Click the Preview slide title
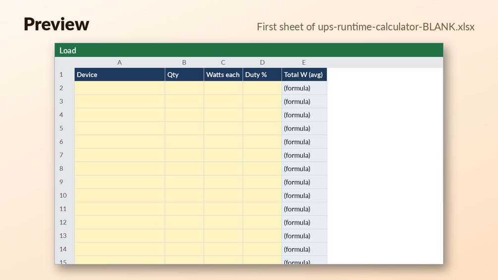The image size is (498, 280). coord(56,24)
